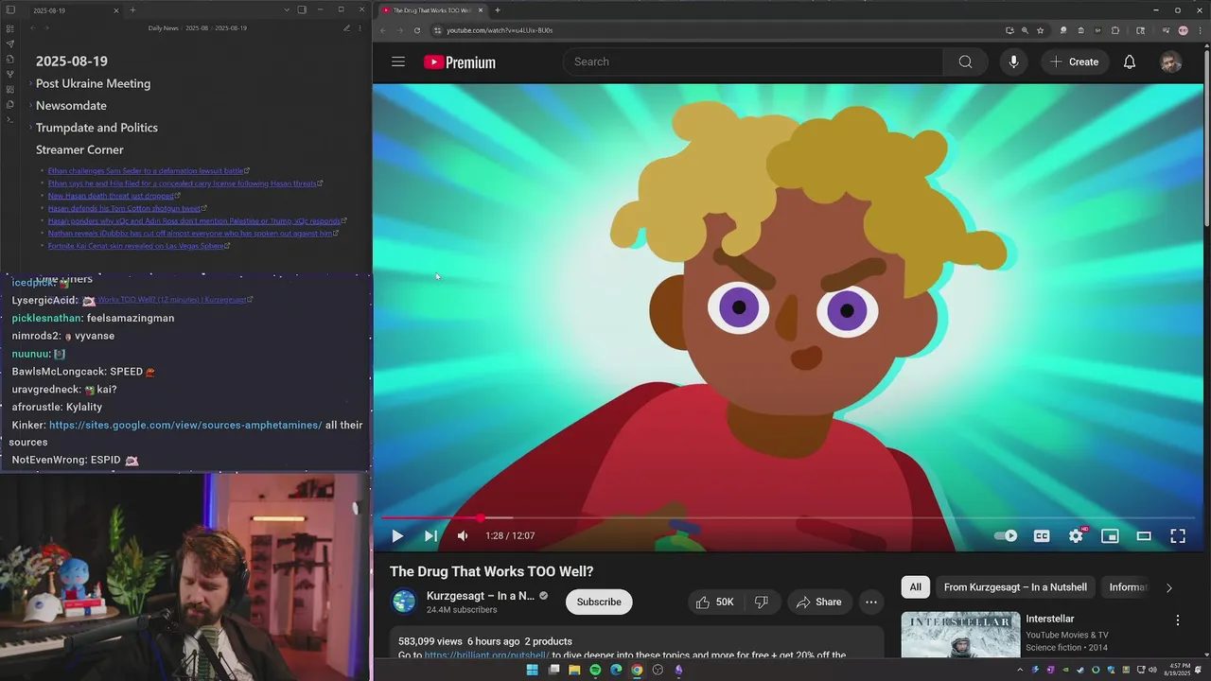Like the video (50K)
The image size is (1211, 681).
pyautogui.click(x=715, y=602)
